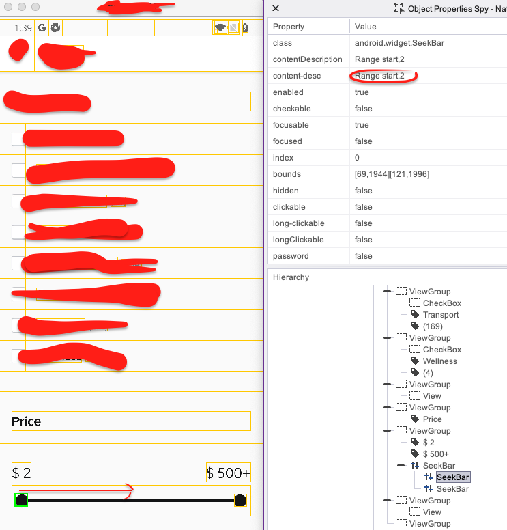Select the highlighted SeekBar node in hierarchy
The image size is (507, 530).
click(x=452, y=477)
